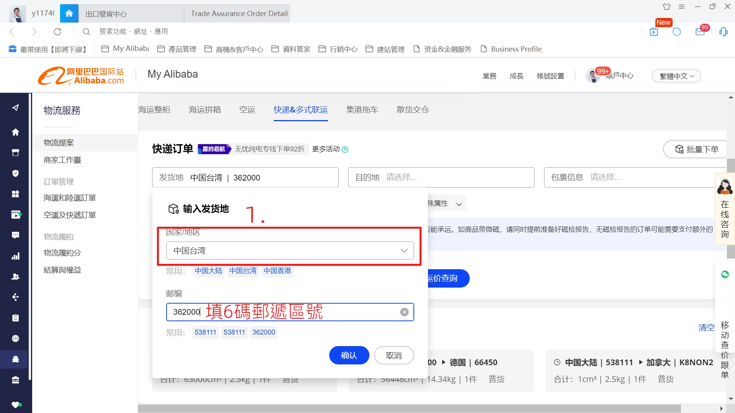Open the 業務 top menu
Image resolution: width=735 pixels, height=413 pixels.
point(490,76)
